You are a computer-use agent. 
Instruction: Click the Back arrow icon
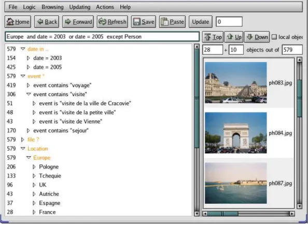pyautogui.click(x=40, y=22)
